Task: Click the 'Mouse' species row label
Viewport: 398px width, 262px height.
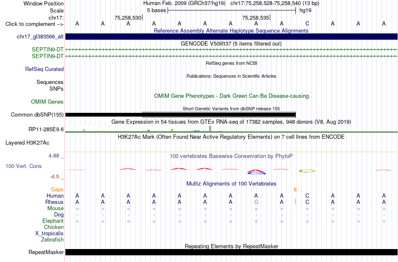Action: 55,209
